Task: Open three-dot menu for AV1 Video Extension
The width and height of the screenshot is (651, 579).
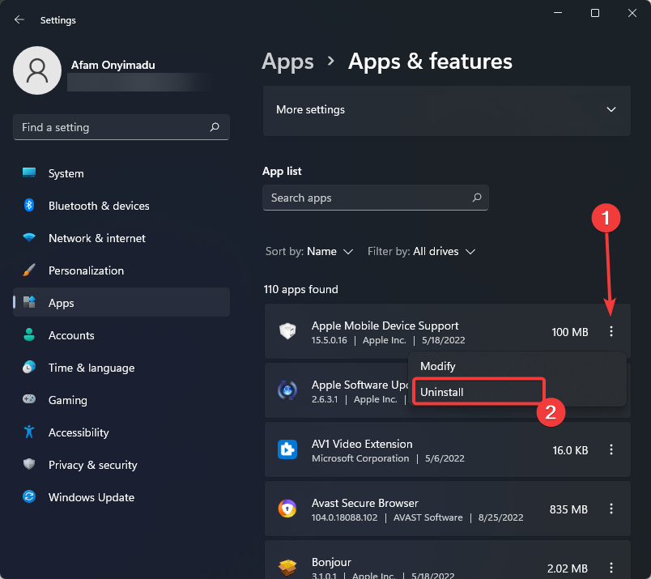Action: point(611,449)
